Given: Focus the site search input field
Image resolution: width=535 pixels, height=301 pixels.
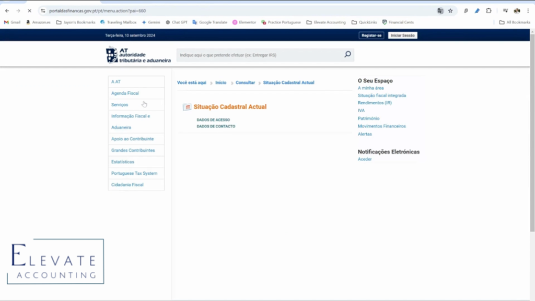Looking at the screenshot, I should (x=259, y=55).
